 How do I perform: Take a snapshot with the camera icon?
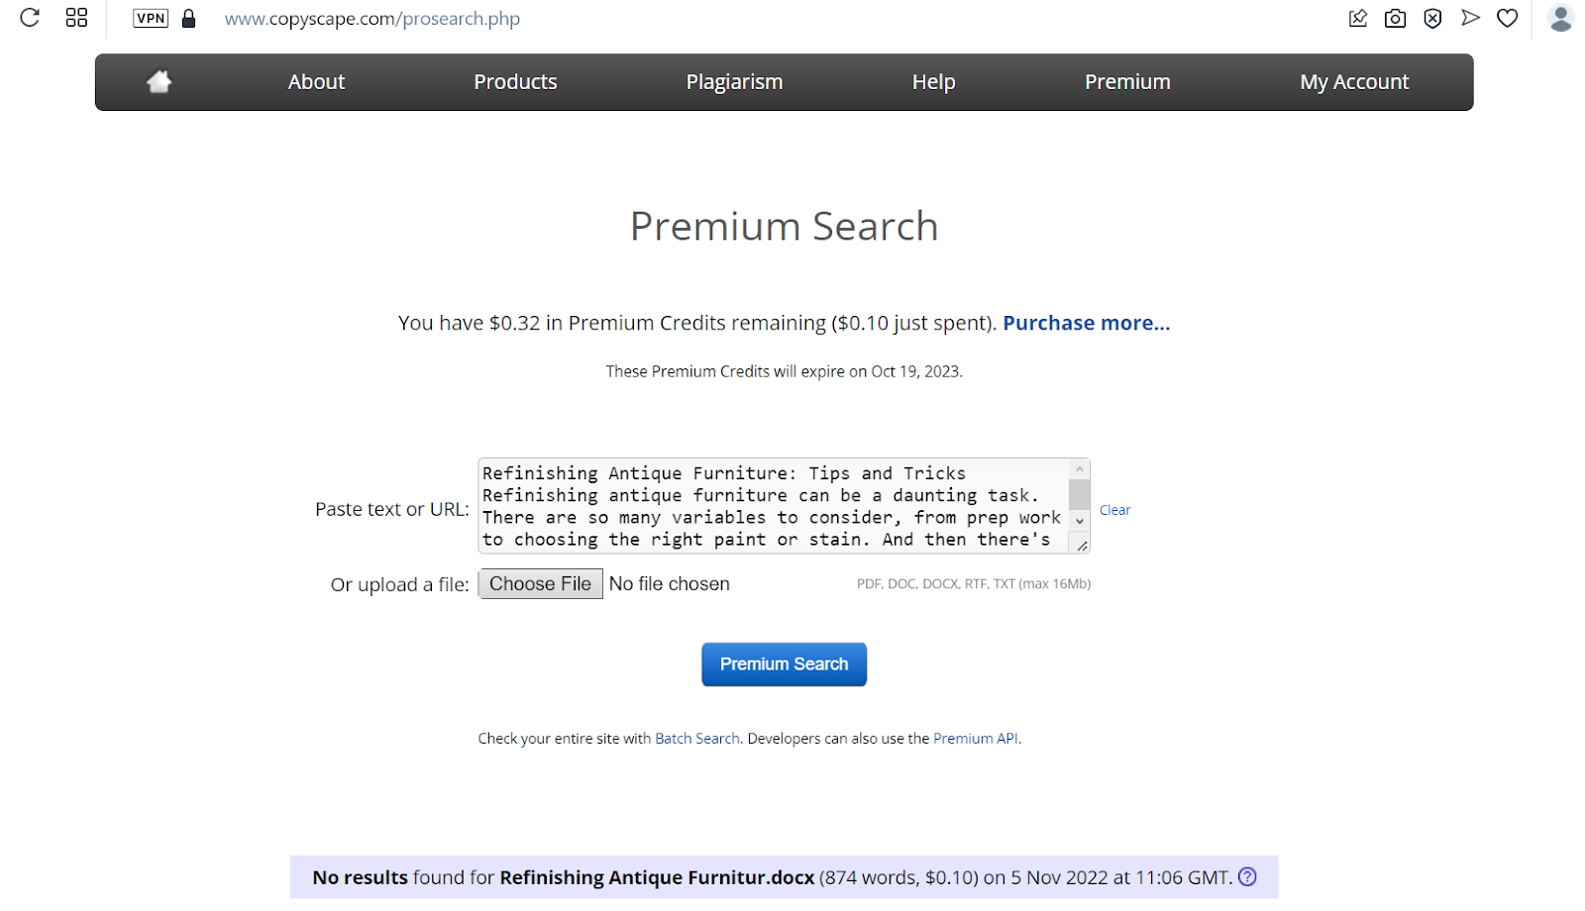tap(1395, 18)
